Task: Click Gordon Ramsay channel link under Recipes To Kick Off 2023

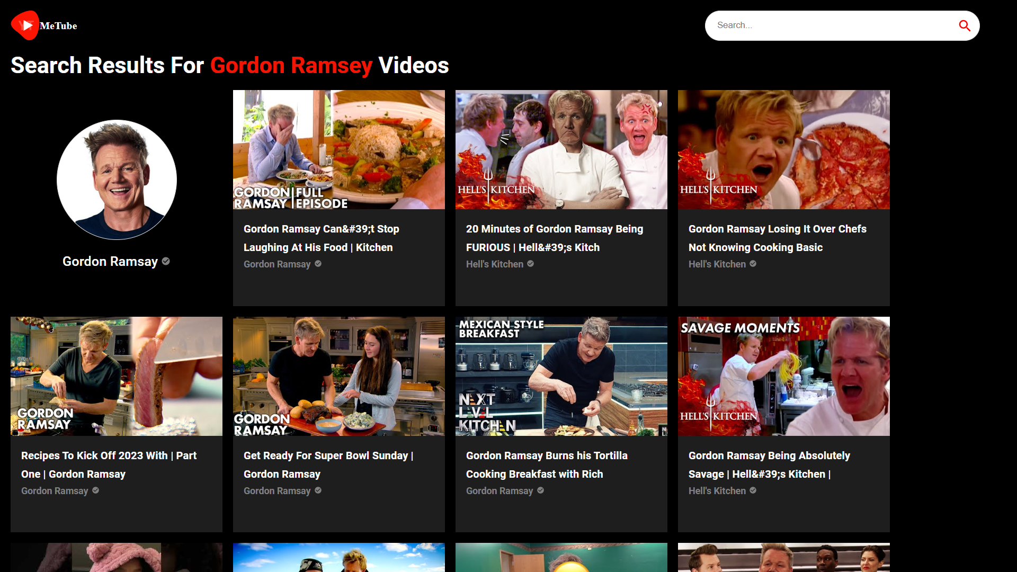Action: (x=54, y=490)
